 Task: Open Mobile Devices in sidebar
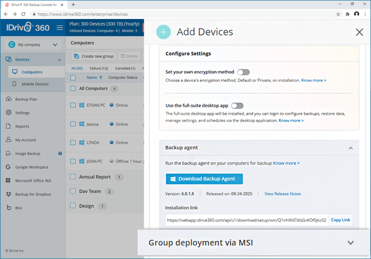pyautogui.click(x=35, y=84)
